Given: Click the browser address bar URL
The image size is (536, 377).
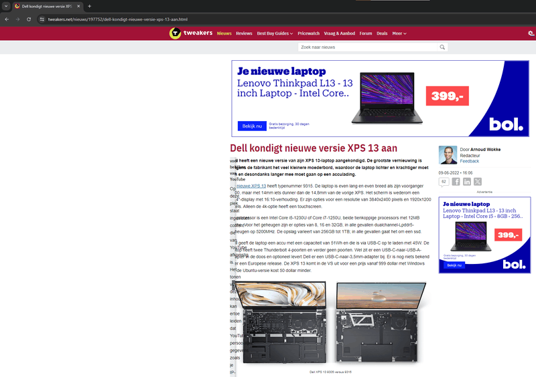Looking at the screenshot, I should (x=118, y=19).
